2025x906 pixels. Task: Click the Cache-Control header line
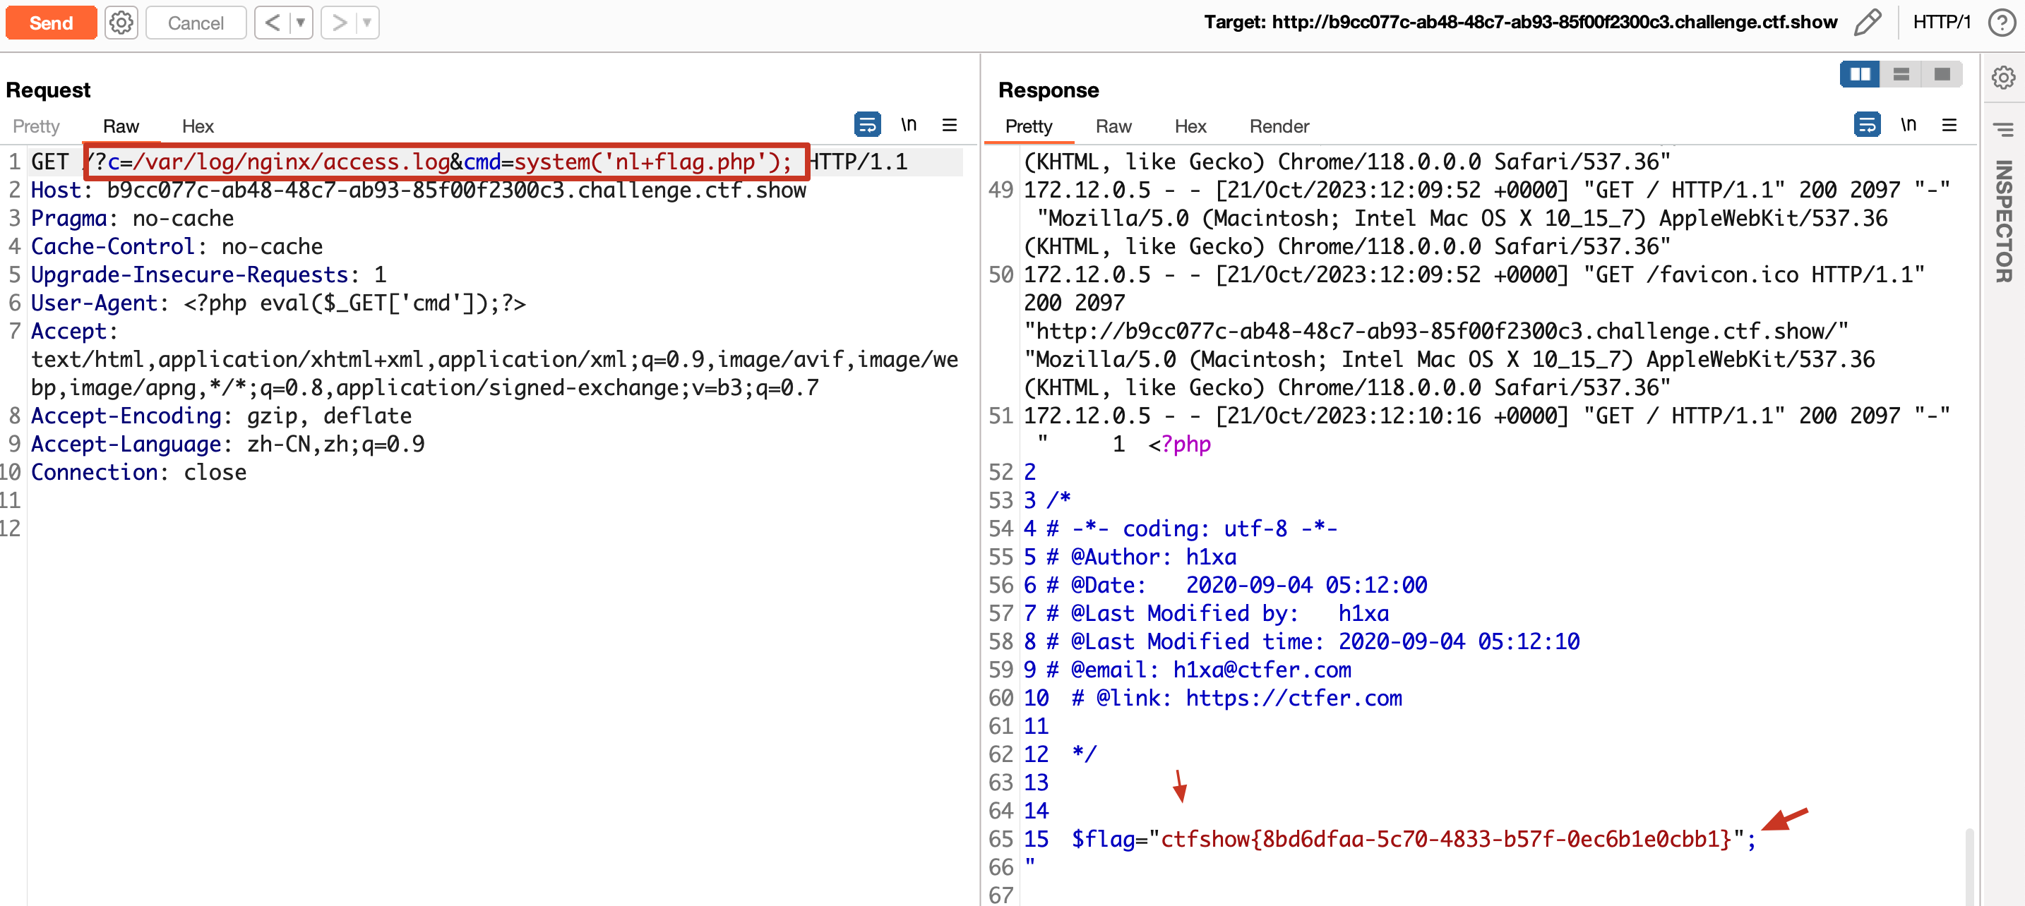tap(177, 247)
